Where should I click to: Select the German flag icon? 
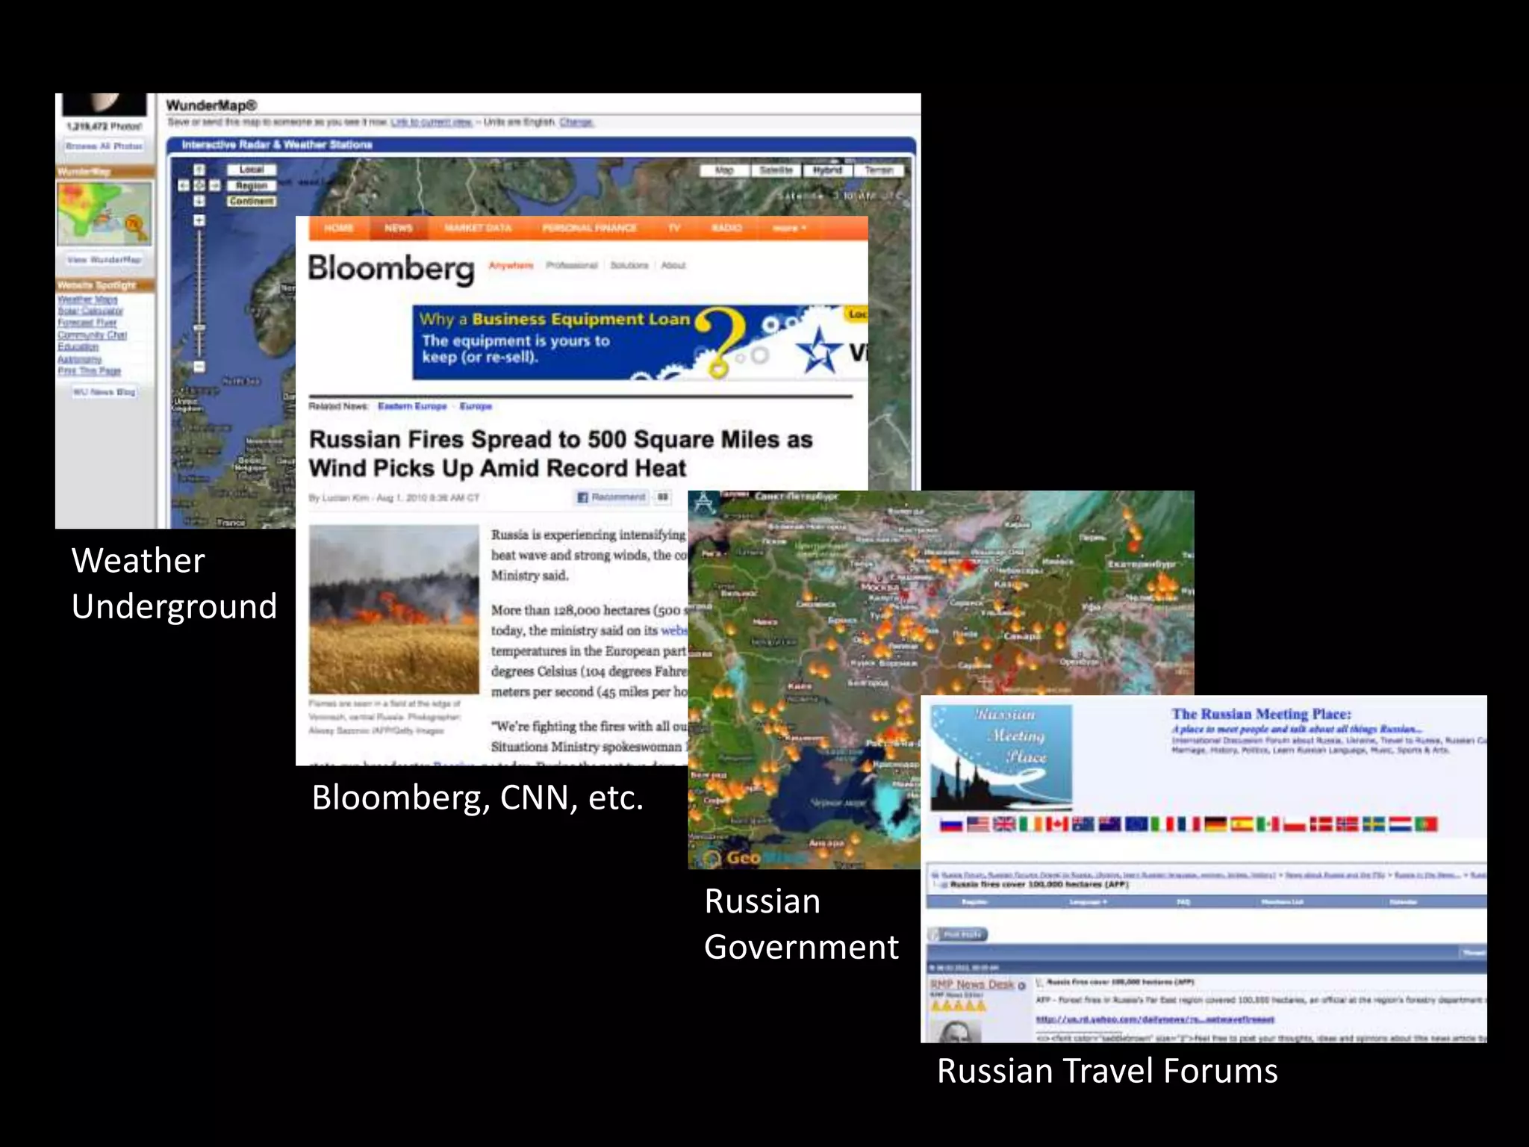(1215, 824)
